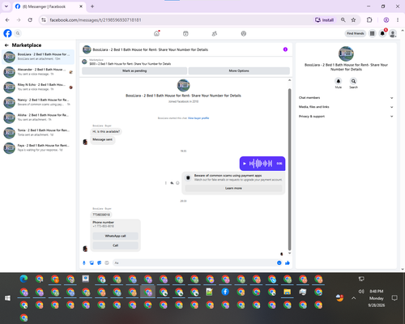
Task: Open the Alisha conversation in the list
Action: point(38,117)
